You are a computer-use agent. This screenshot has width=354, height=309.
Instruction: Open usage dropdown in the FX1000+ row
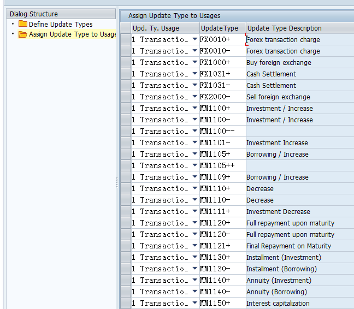coord(195,63)
